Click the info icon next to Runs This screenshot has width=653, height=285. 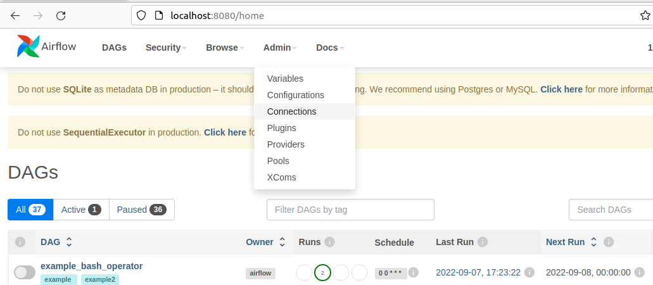329,242
